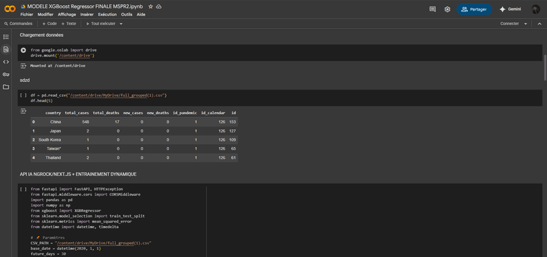Open output options of Mounted cell

tap(23, 65)
